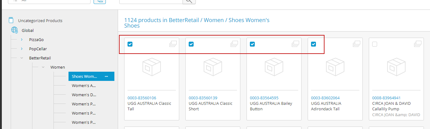Click the stacked-cards icon on the CIRCA JOAN & DAVID card
Image resolution: width=430 pixels, height=129 pixels.
click(418, 44)
